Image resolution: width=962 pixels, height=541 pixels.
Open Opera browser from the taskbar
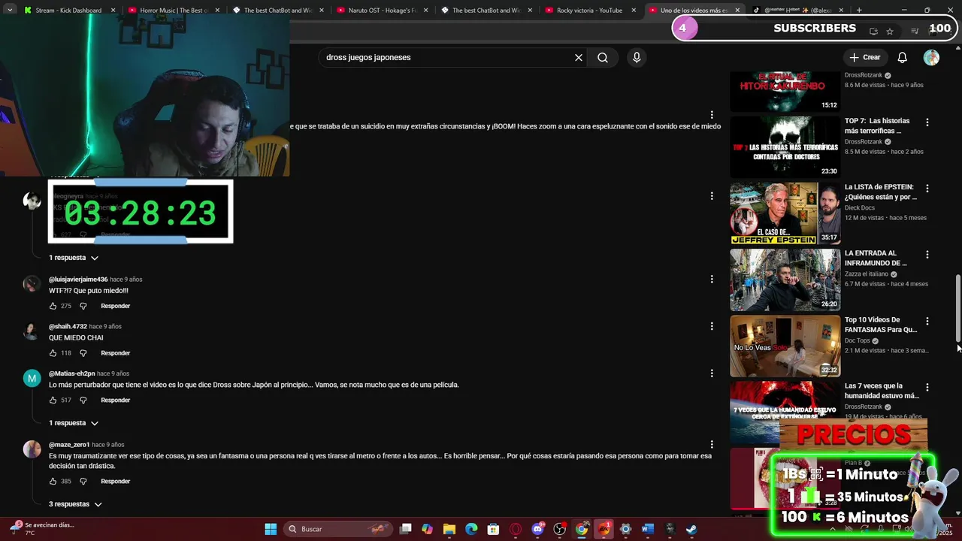(x=516, y=529)
